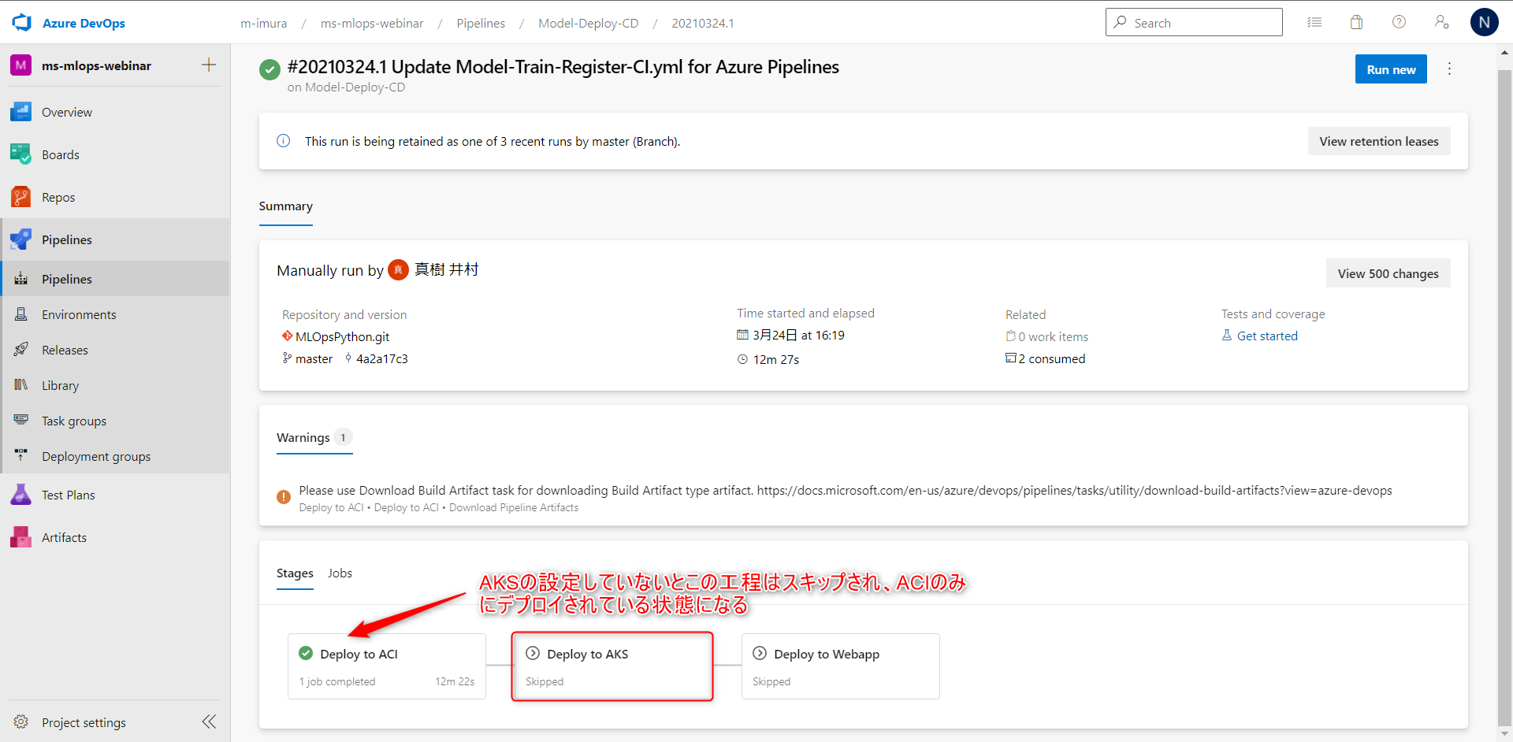1513x742 pixels.
Task: Click m-imura breadcrumb link
Action: click(264, 23)
